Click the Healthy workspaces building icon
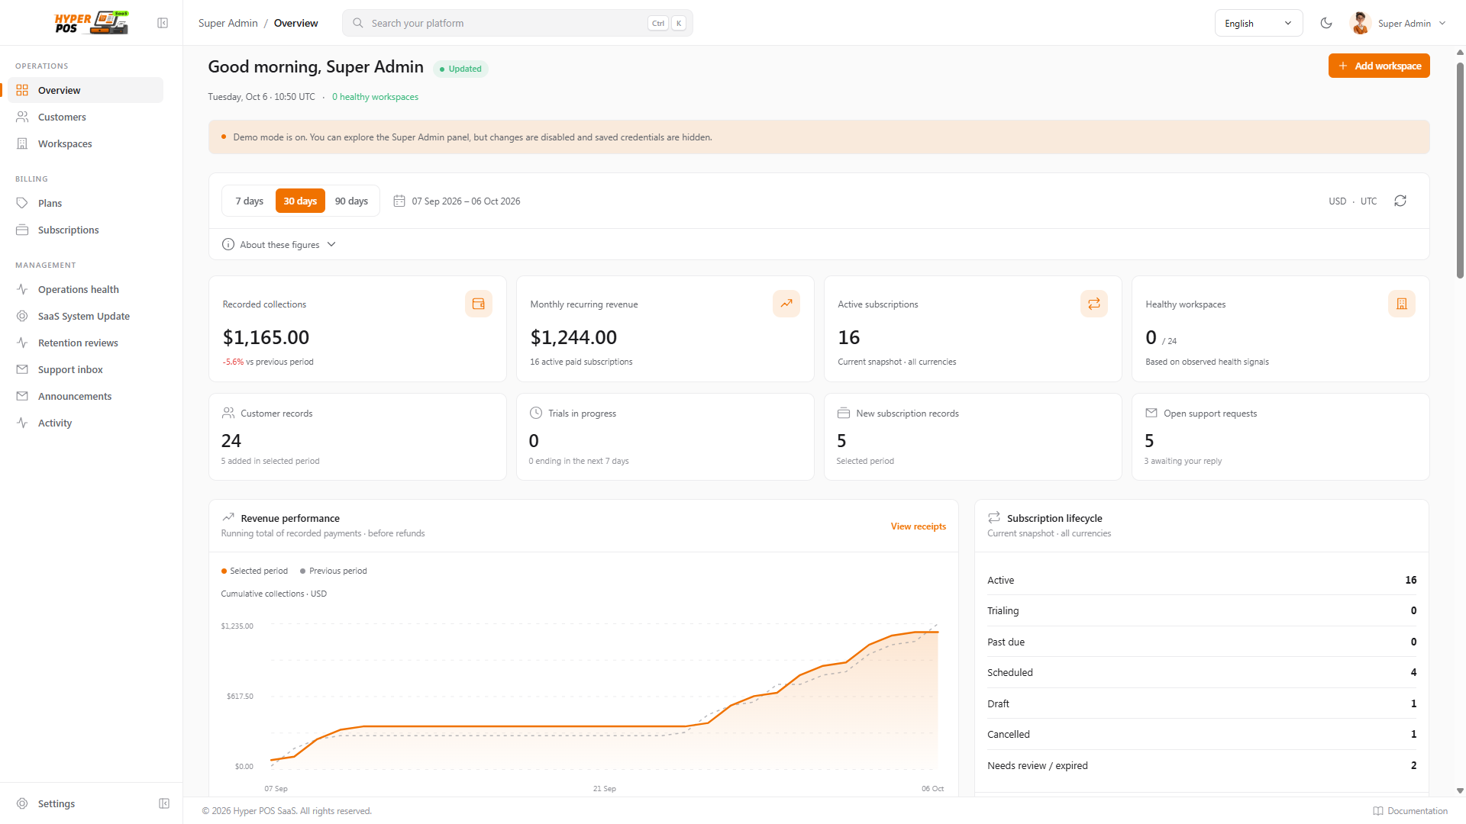Screen dimensions: 1466x824 [x=1402, y=304]
